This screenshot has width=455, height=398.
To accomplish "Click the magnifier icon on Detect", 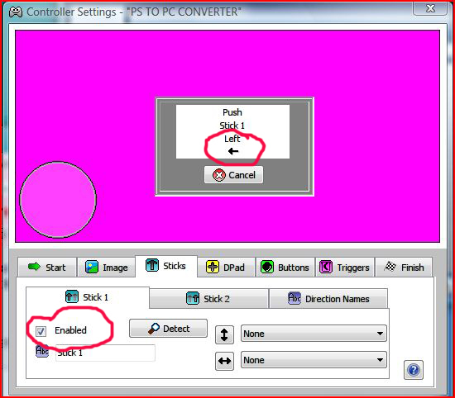I will (154, 329).
